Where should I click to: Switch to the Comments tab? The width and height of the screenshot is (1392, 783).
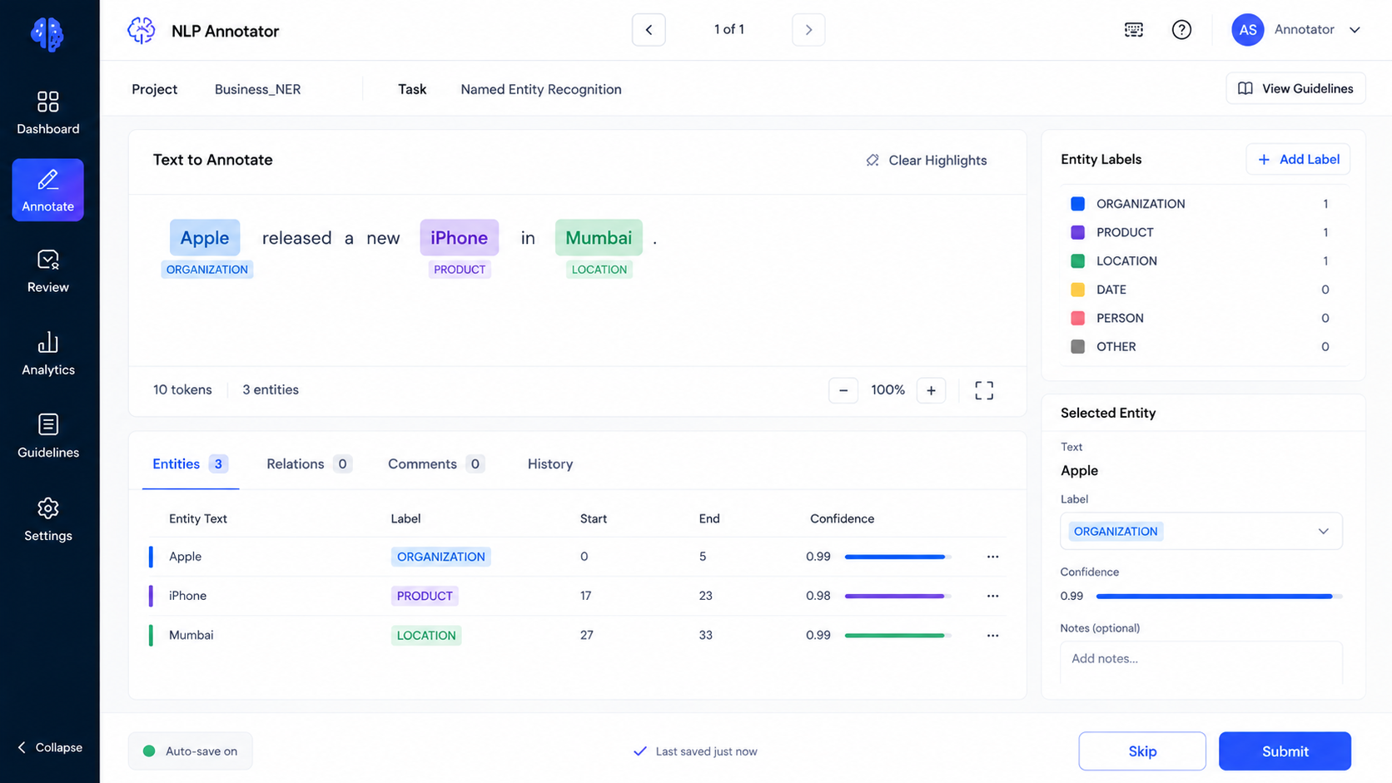[435, 464]
